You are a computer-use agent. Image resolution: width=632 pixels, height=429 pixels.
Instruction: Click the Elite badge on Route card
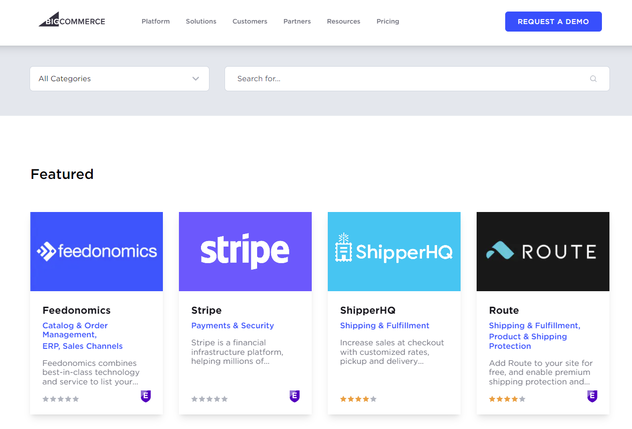(x=592, y=396)
